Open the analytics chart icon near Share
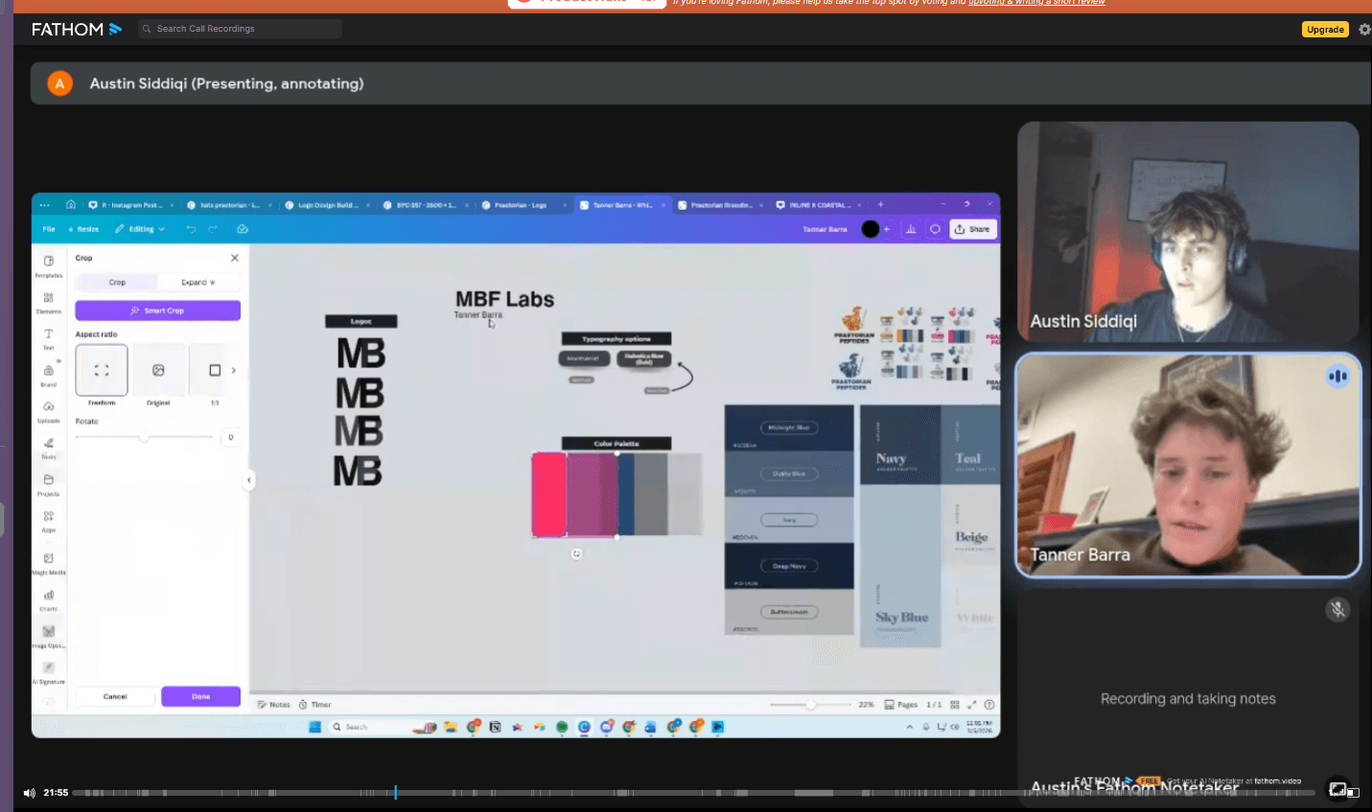The height and width of the screenshot is (812, 1372). click(911, 229)
